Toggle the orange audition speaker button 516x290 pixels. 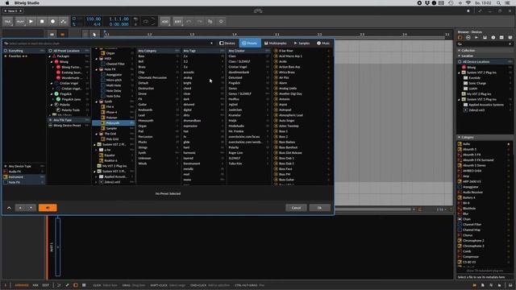[x=48, y=208]
